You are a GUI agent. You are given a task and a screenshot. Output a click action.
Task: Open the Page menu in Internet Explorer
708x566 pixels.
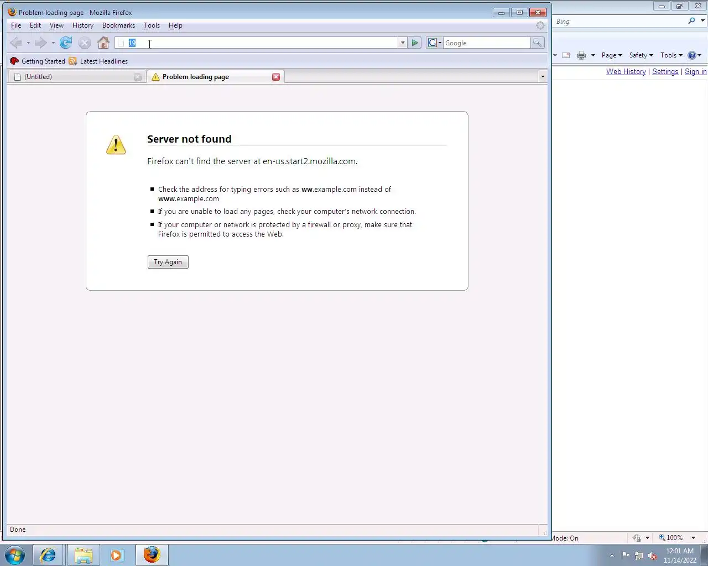click(612, 55)
